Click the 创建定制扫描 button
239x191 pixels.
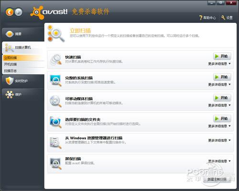(x=217, y=179)
